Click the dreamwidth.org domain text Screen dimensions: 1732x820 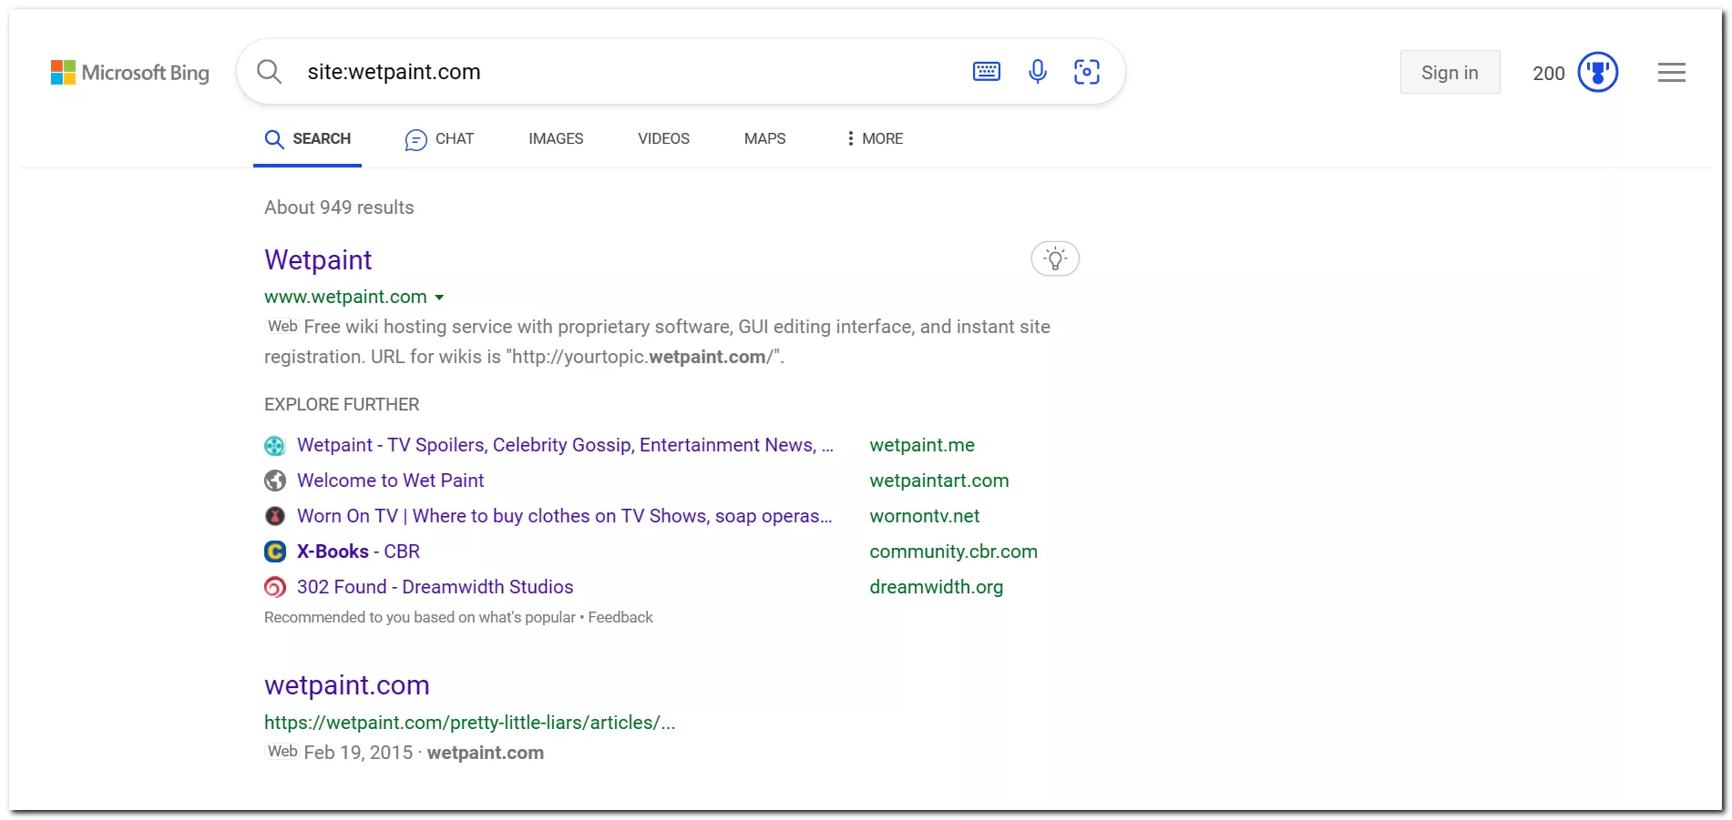click(936, 587)
